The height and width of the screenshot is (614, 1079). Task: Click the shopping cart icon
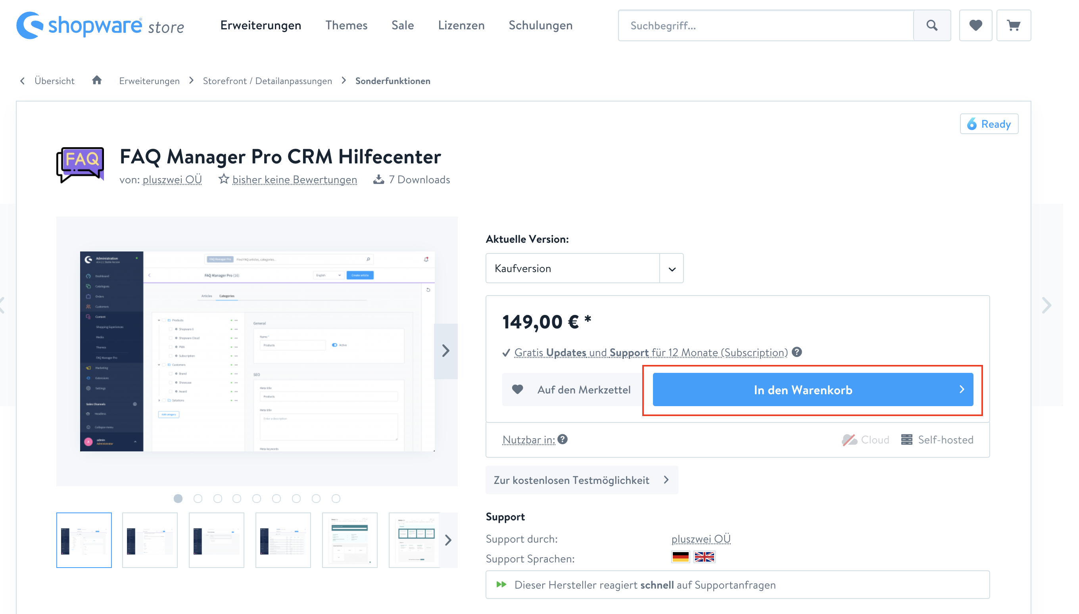(x=1014, y=26)
